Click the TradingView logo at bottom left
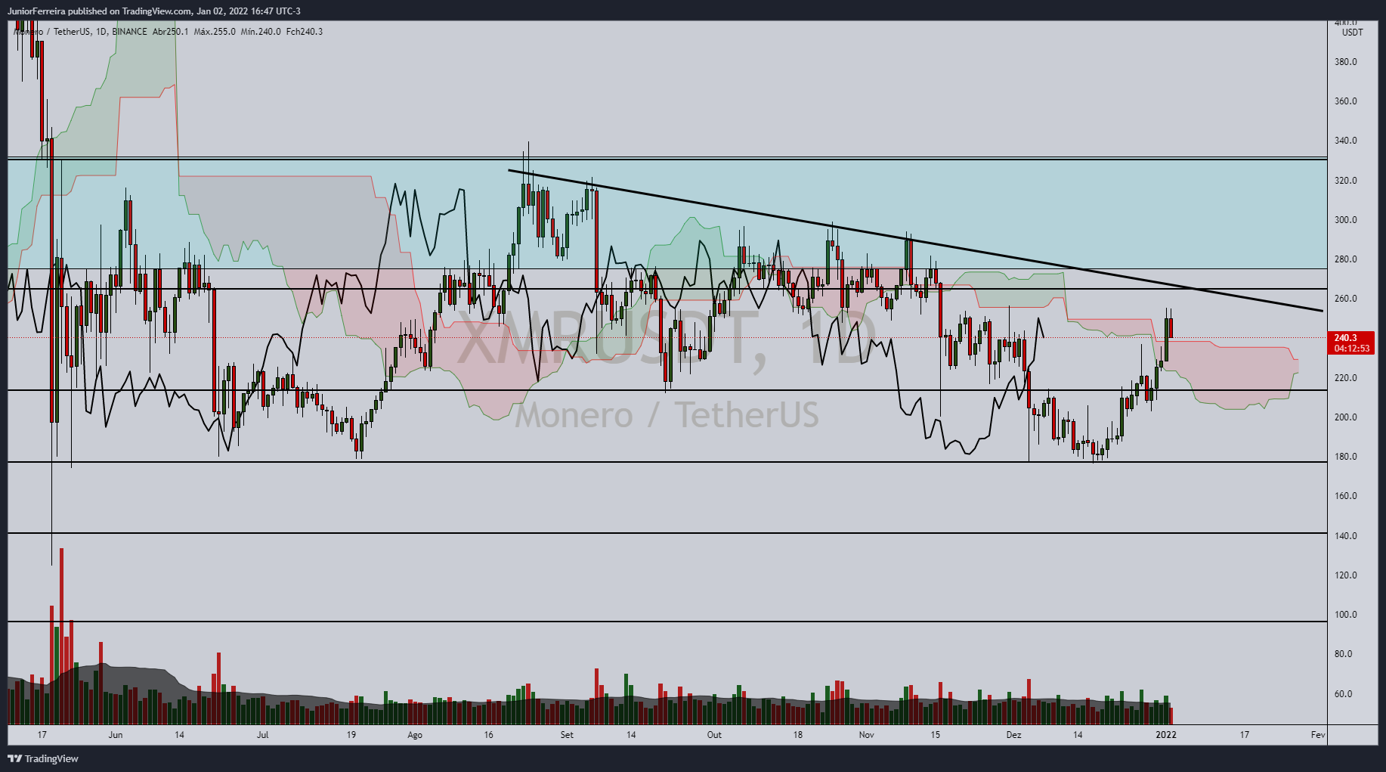This screenshot has height=772, width=1386. coord(43,758)
